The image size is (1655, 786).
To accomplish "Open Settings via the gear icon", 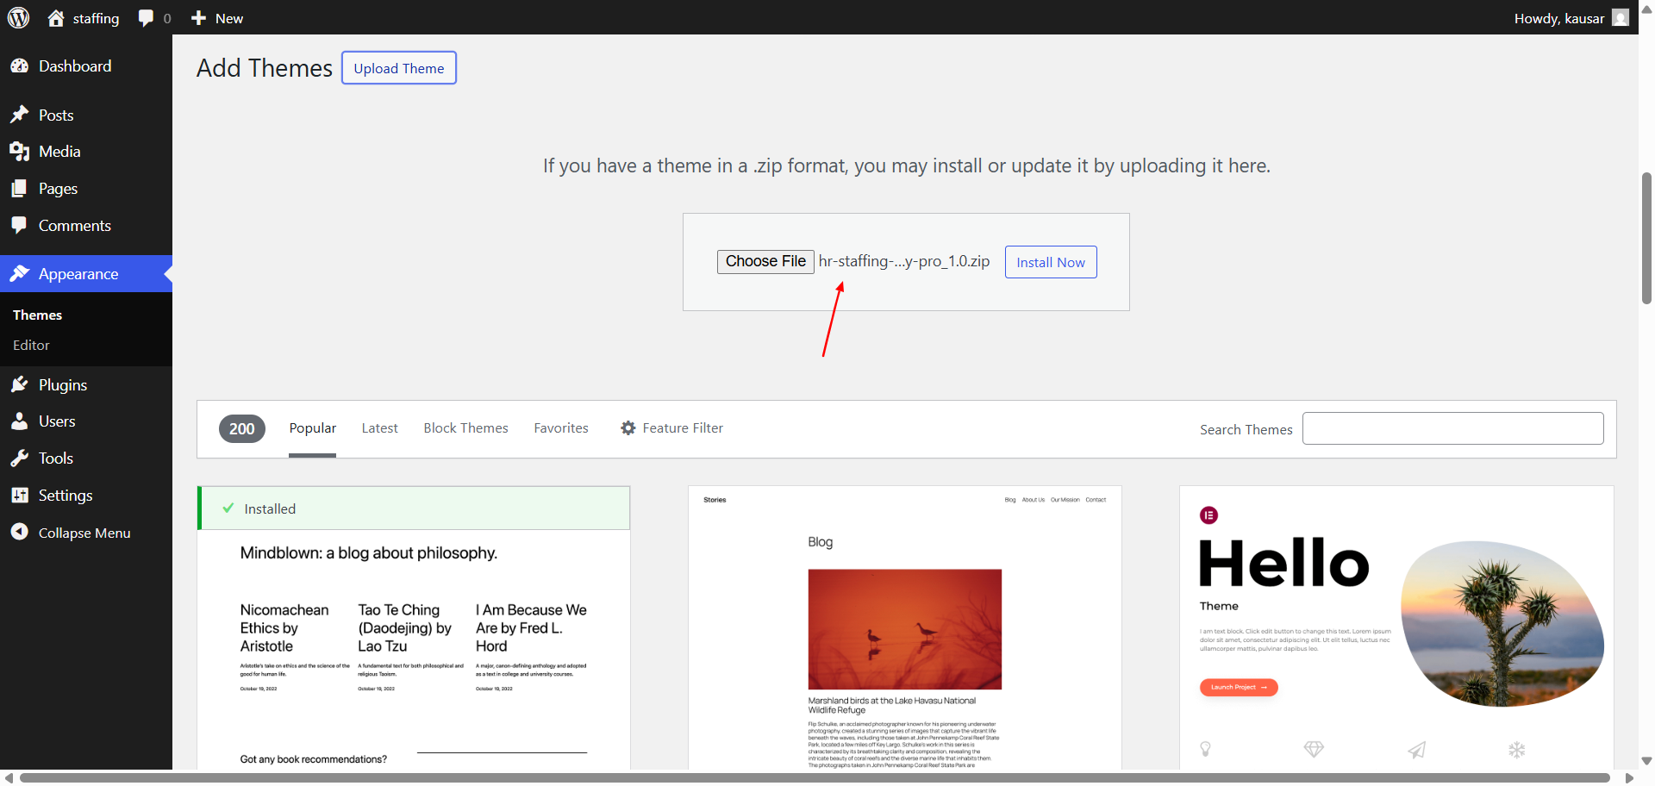I will [x=20, y=495].
